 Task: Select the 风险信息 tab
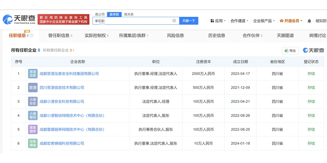click(x=175, y=36)
